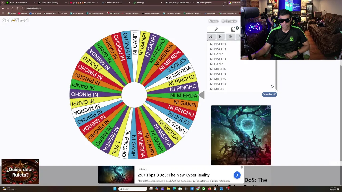Viewport: 342px width, 192px height.
Task: Click the wheel center to spin
Action: [x=134, y=95]
